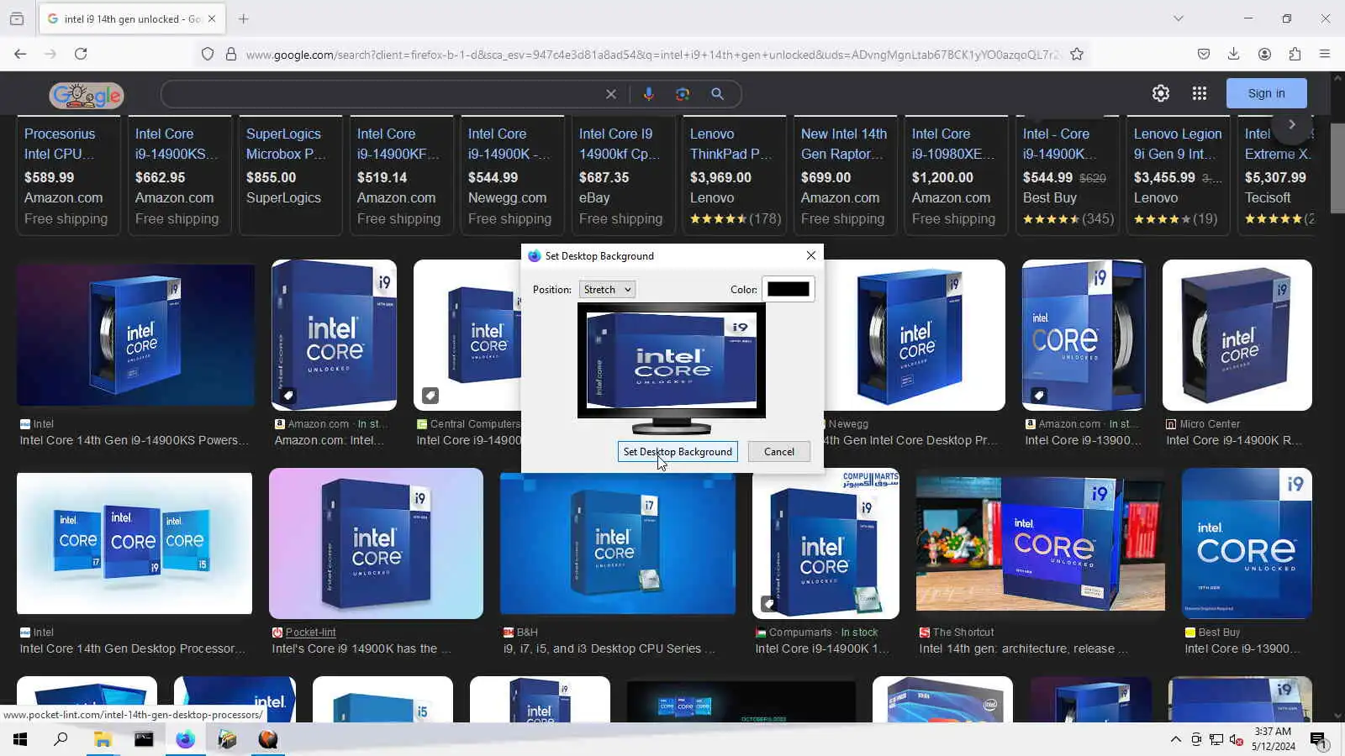The image size is (1345, 756).
Task: Open Intel Core I9 14900kf eBay listing
Action: coord(624,176)
